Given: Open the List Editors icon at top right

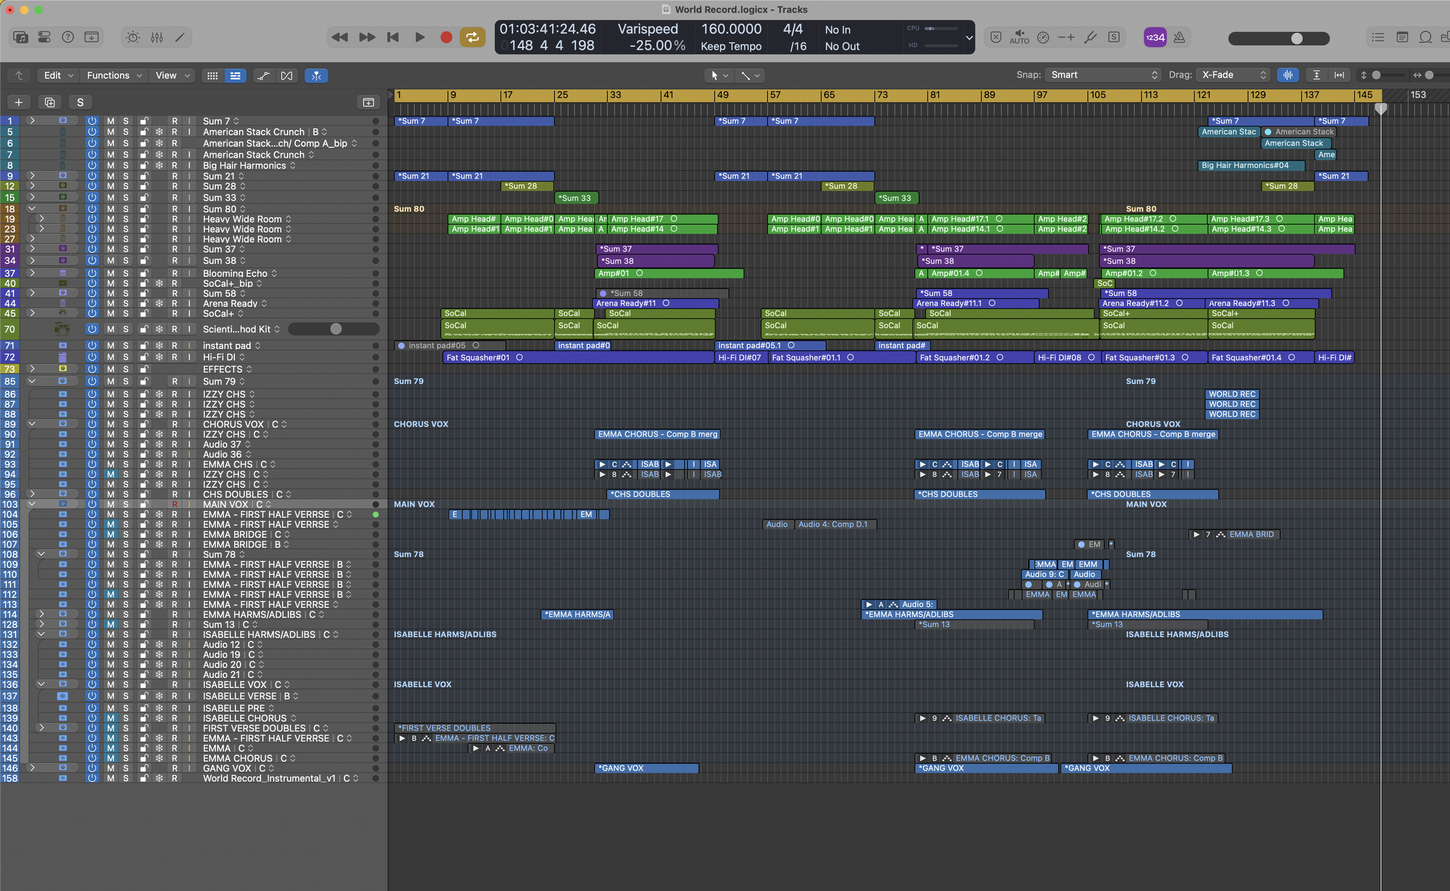Looking at the screenshot, I should point(1377,37).
